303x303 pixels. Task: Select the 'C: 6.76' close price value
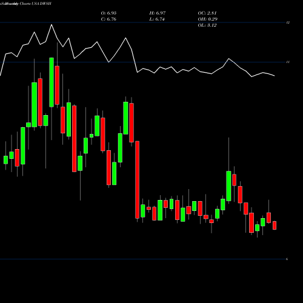click(x=108, y=19)
